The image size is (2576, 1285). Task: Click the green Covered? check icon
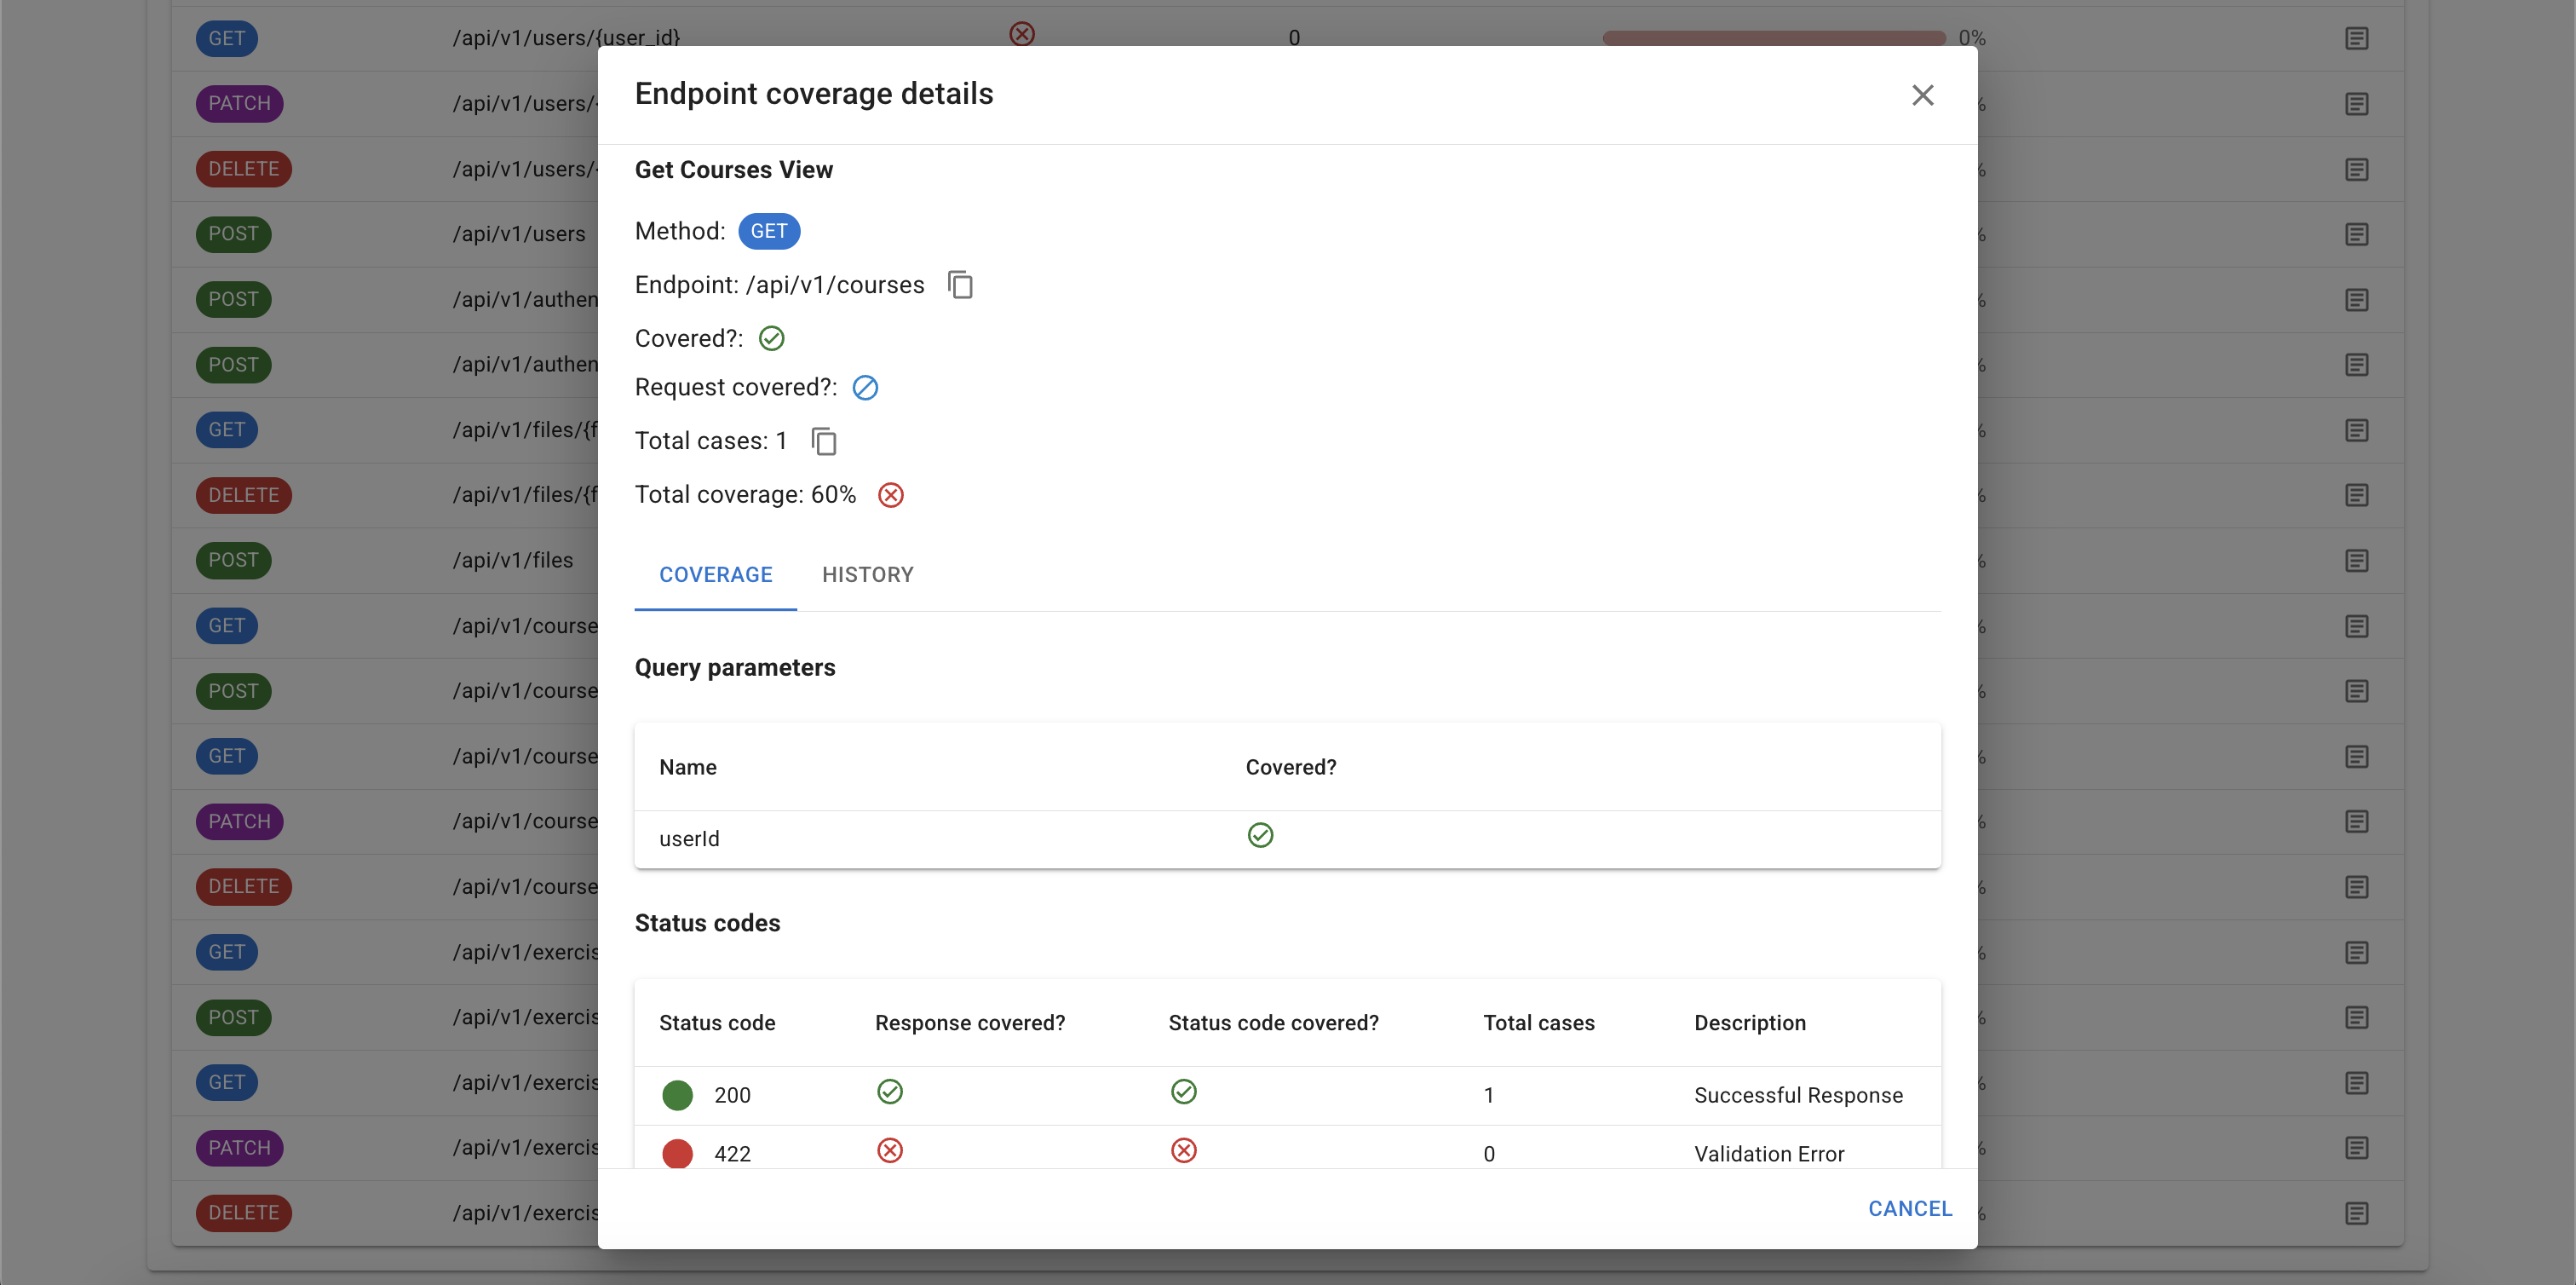(x=771, y=339)
